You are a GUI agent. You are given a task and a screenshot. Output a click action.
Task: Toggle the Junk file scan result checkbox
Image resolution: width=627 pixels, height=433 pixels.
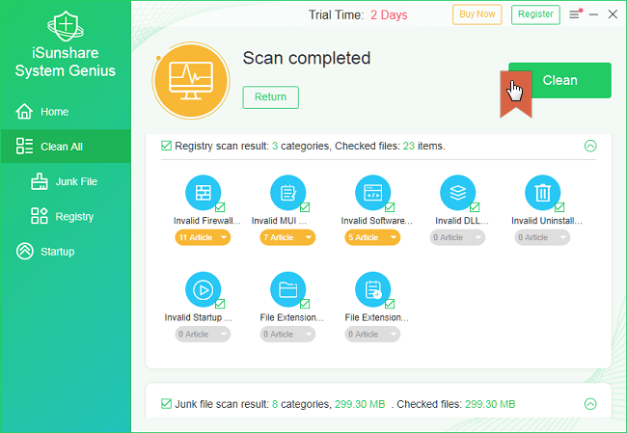pyautogui.click(x=166, y=404)
